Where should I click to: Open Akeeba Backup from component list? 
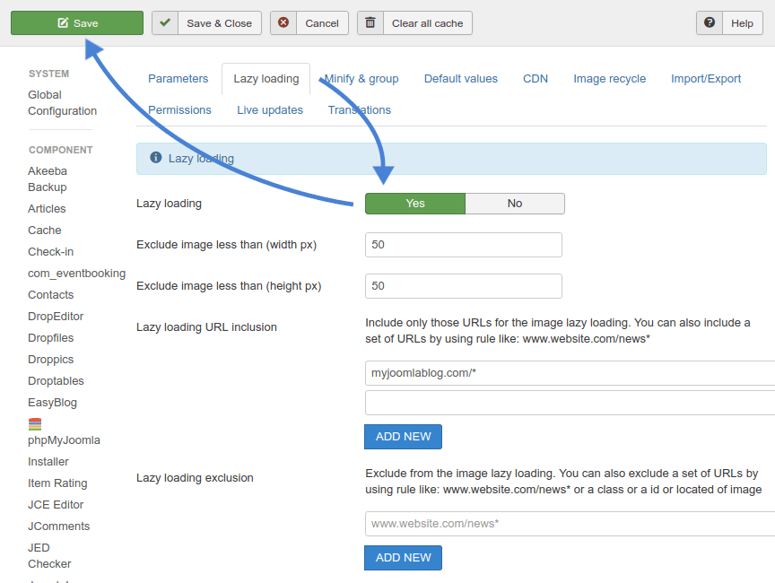(48, 179)
